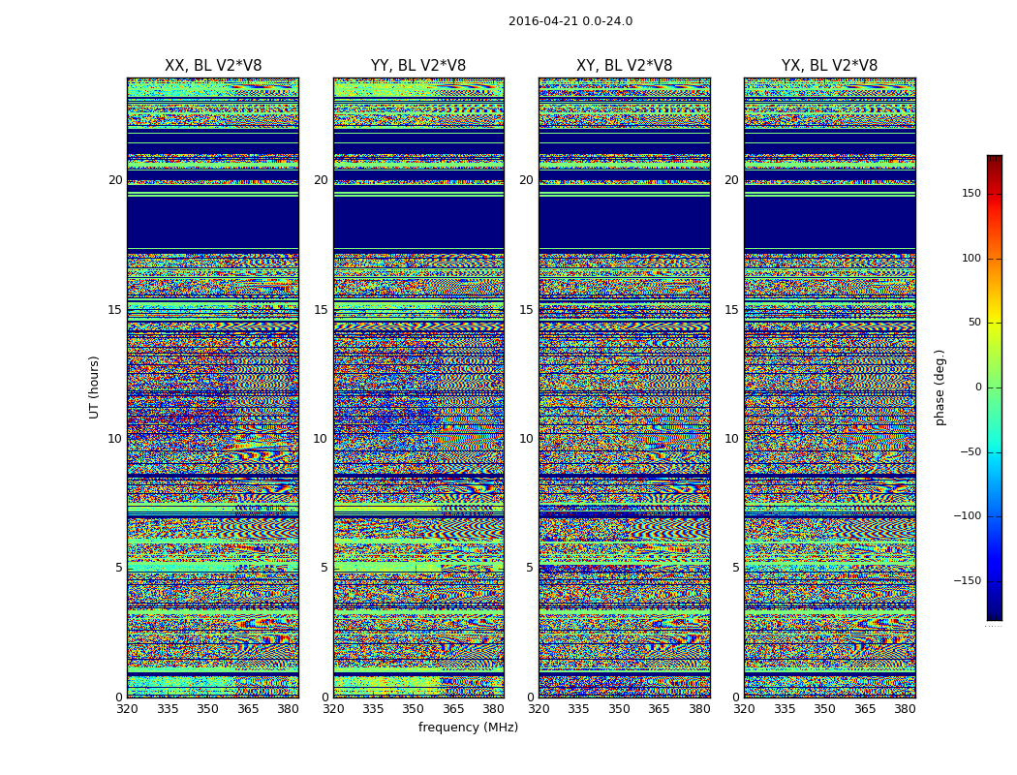Click the '320' frequency tick under XX plot
Viewport: 1017px width, 775px height.
click(x=127, y=709)
